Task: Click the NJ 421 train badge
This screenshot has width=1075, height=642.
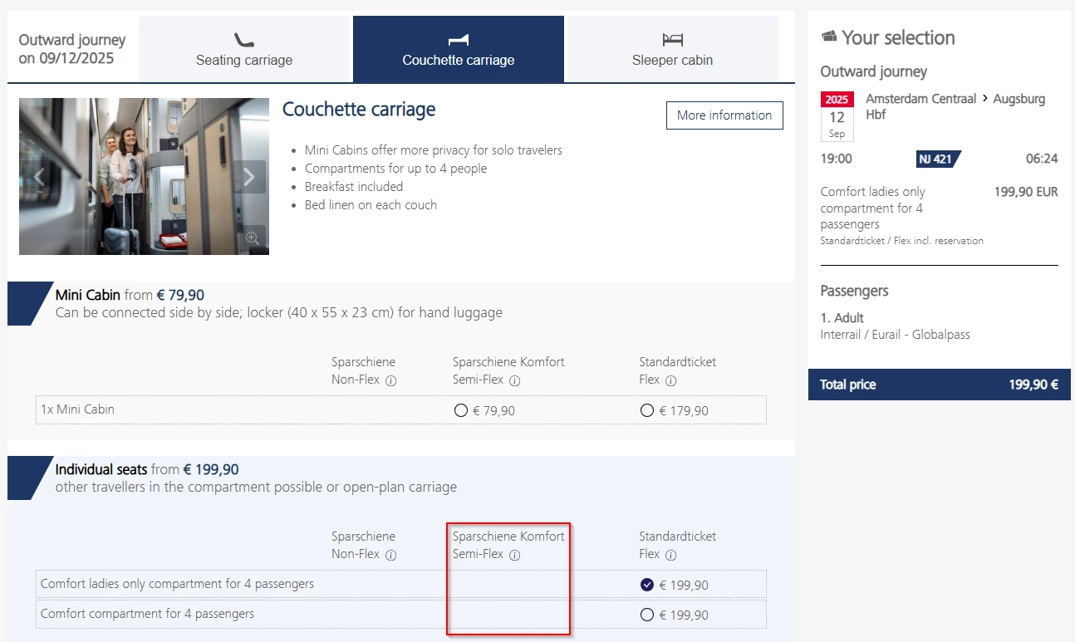Action: (x=938, y=159)
